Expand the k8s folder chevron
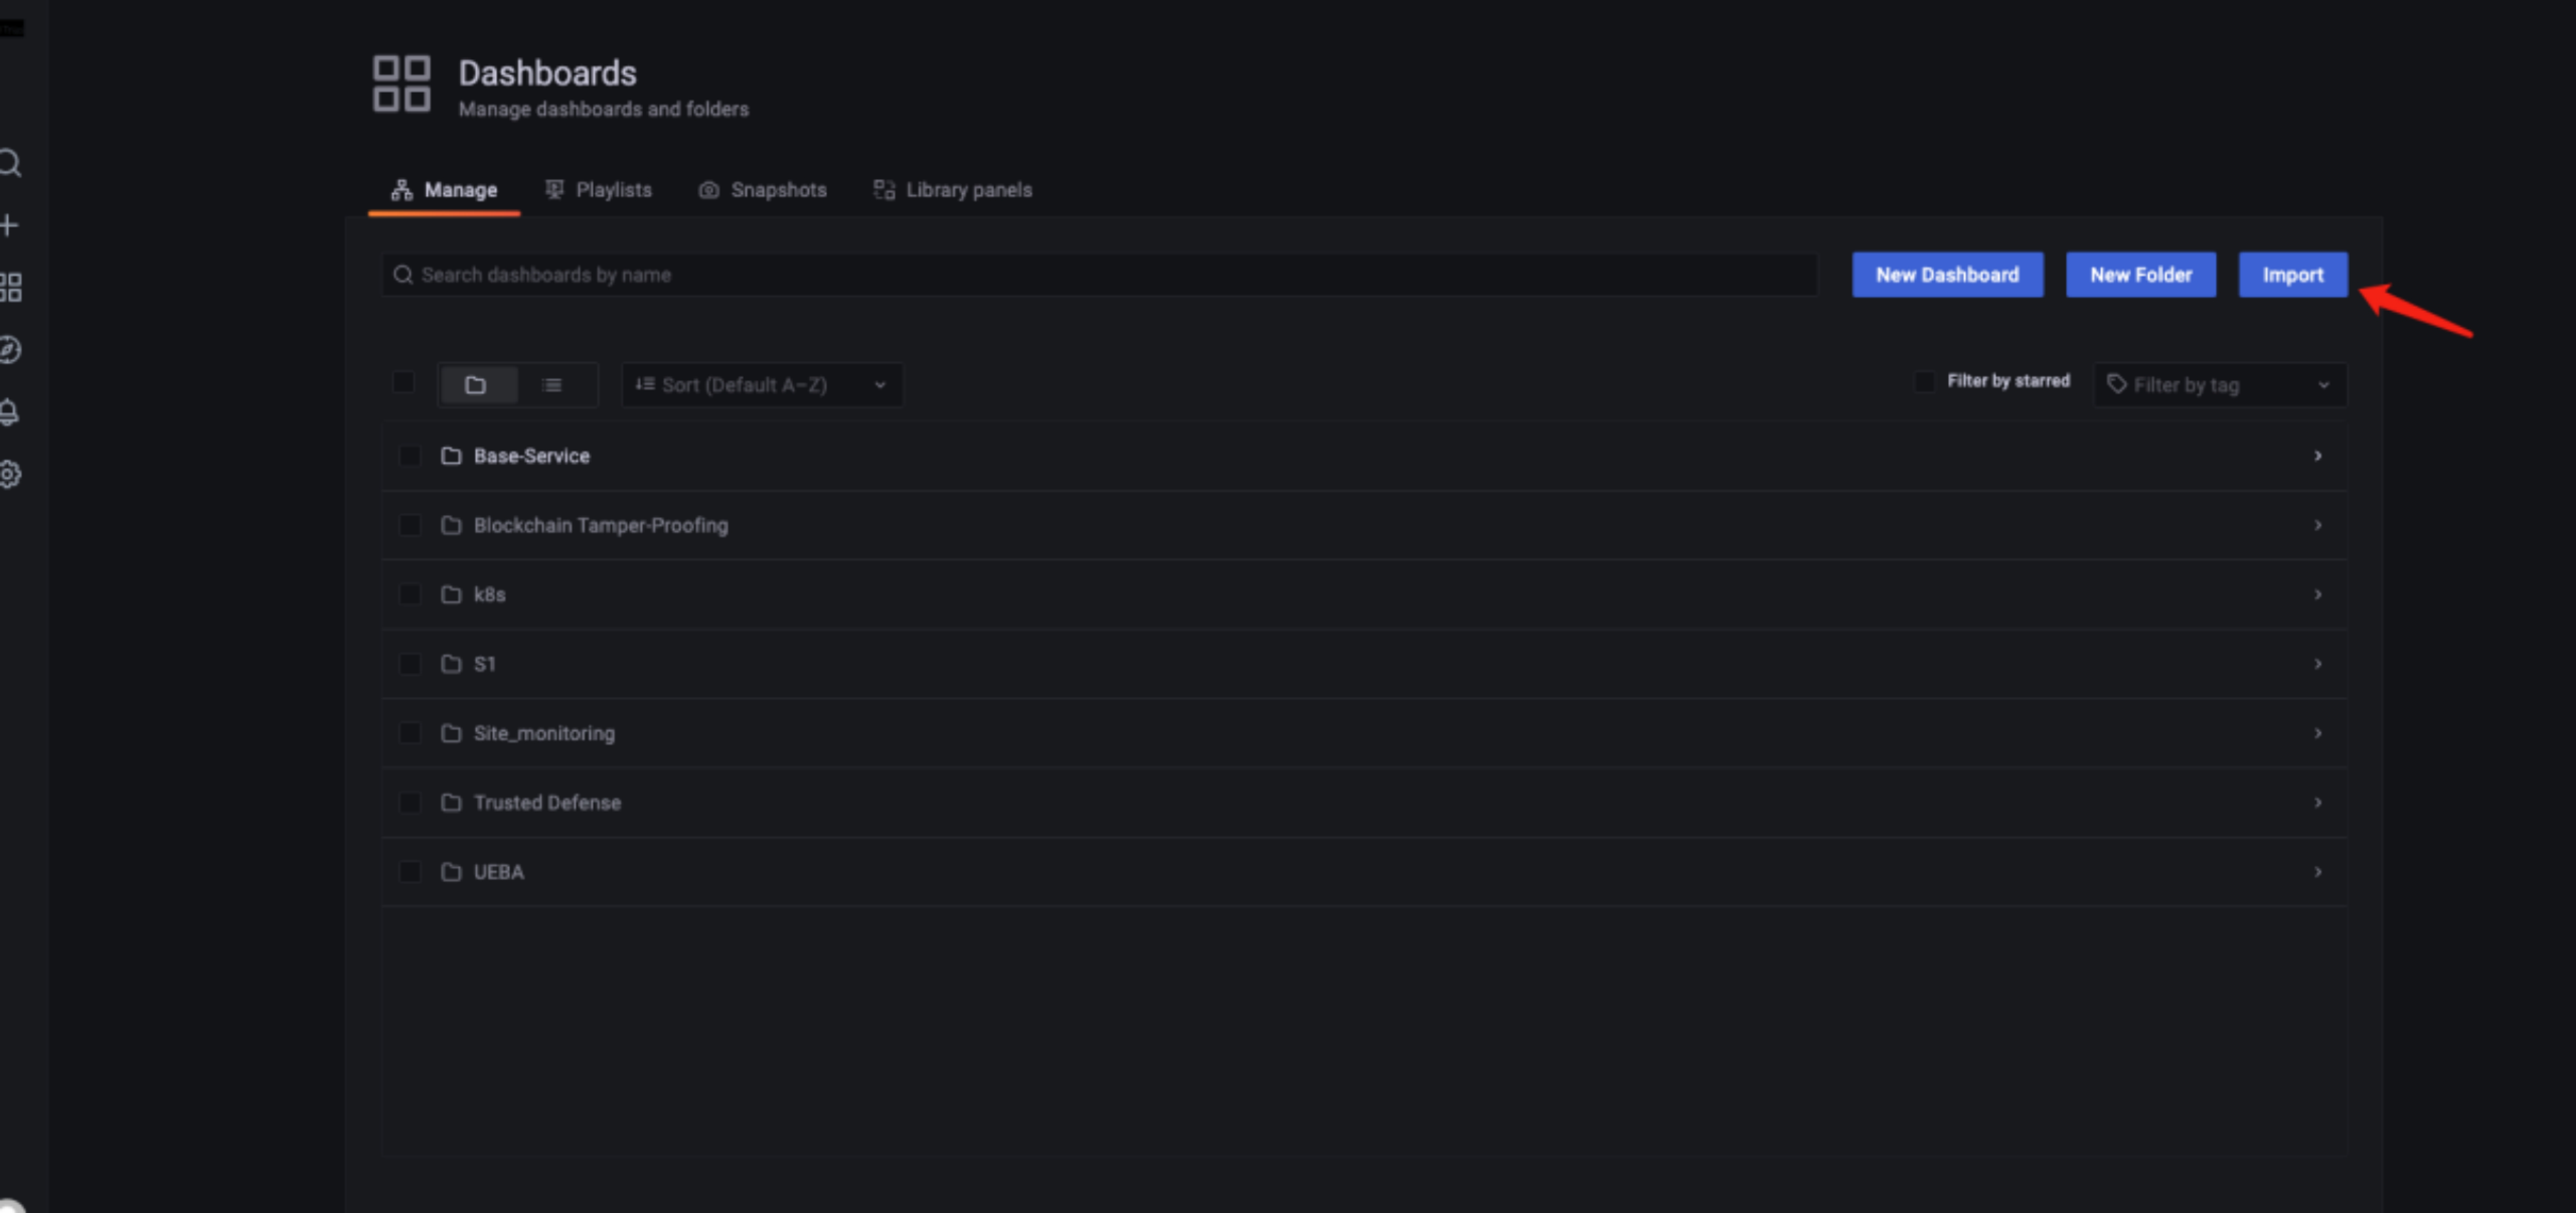Screen dimensions: 2576x1213 pos(2317,594)
